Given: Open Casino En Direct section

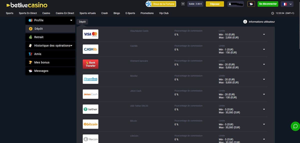Looking at the screenshot, I should click(65, 13).
